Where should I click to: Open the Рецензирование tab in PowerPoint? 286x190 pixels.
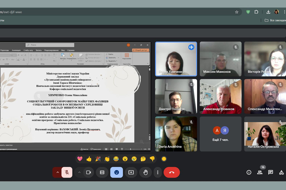[51, 50]
